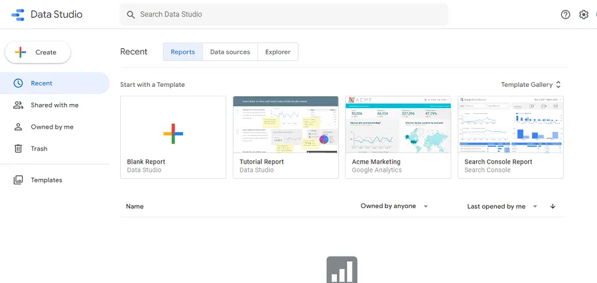Image resolution: width=597 pixels, height=283 pixels.
Task: Click the Acme Marketing title text
Action: [376, 162]
